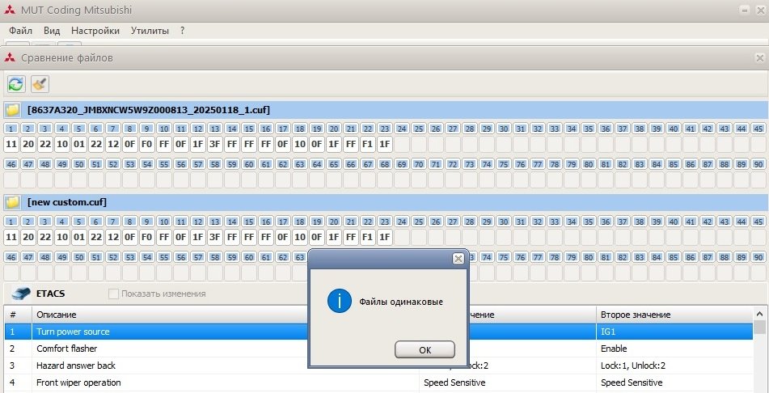
Task: Click second file byte 23 value 1F
Action: coord(385,238)
